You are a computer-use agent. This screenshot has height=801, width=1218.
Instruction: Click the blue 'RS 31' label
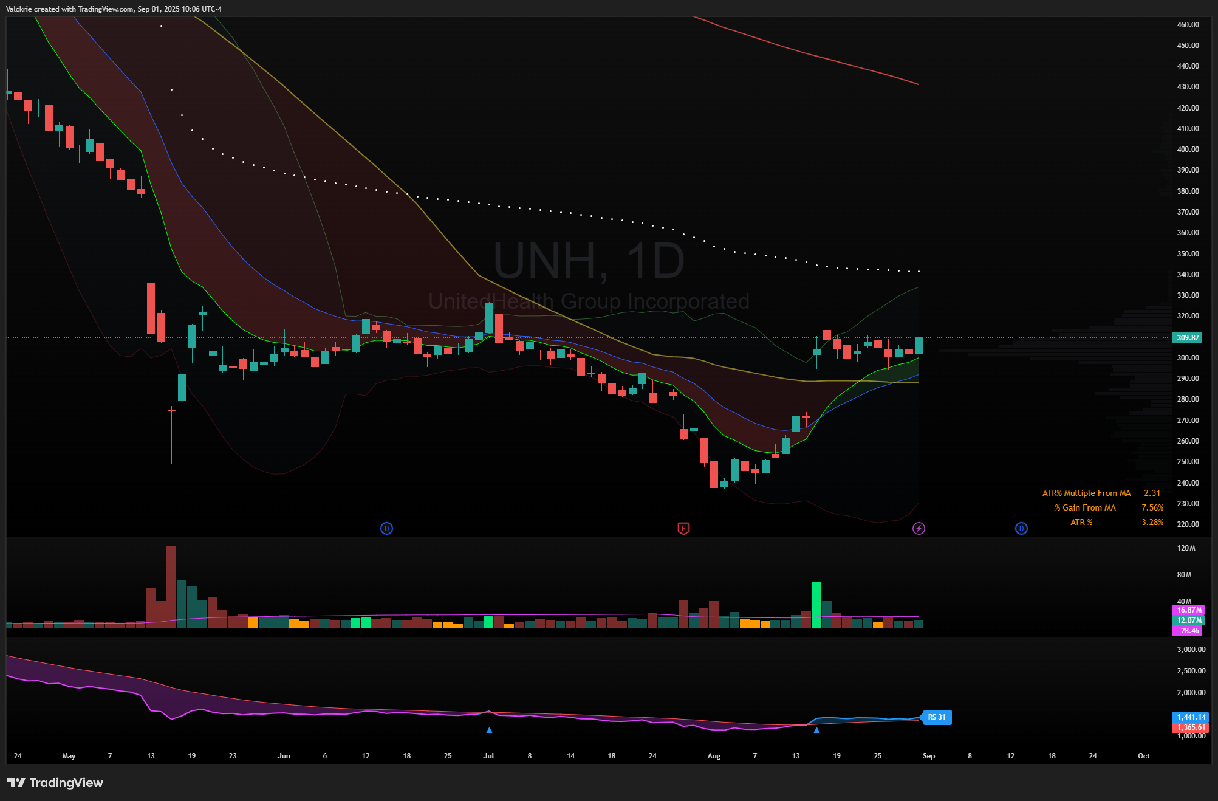(x=936, y=717)
